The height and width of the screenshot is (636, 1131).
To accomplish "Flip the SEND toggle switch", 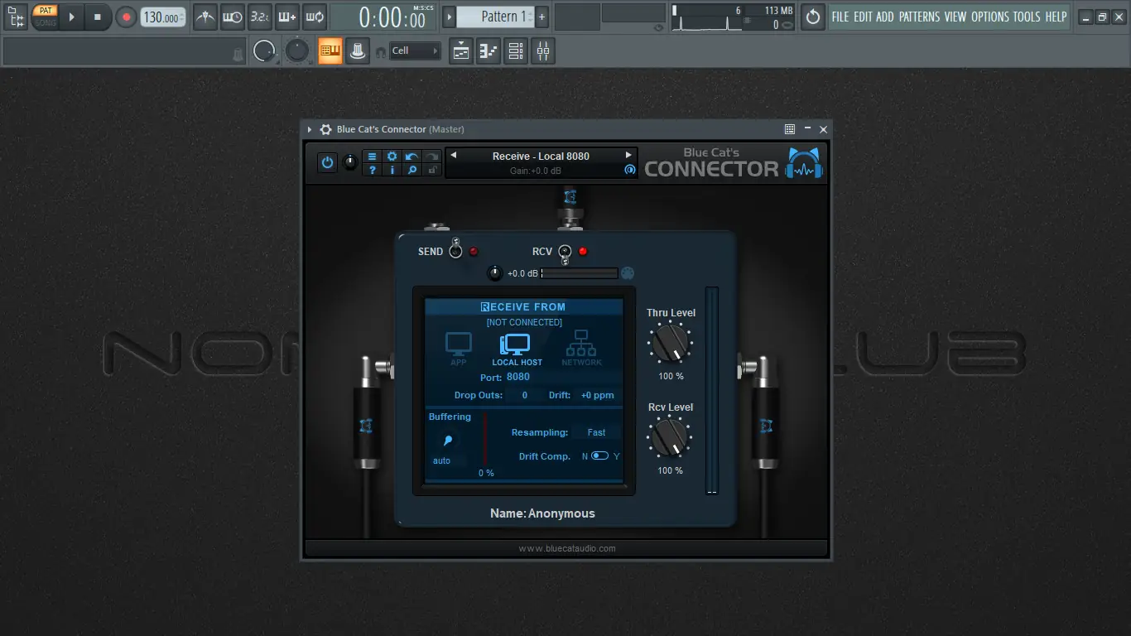I will point(455,250).
